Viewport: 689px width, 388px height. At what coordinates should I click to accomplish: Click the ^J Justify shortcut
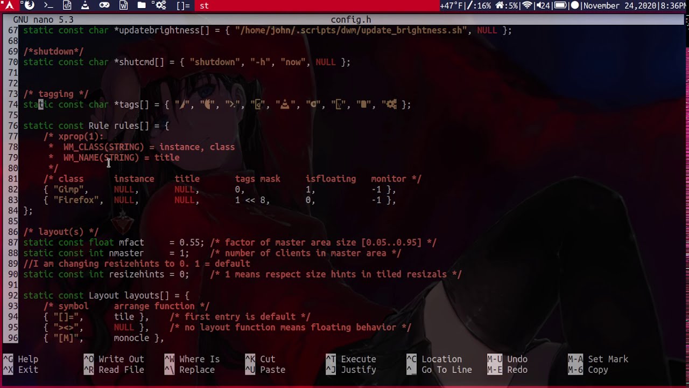(x=351, y=370)
